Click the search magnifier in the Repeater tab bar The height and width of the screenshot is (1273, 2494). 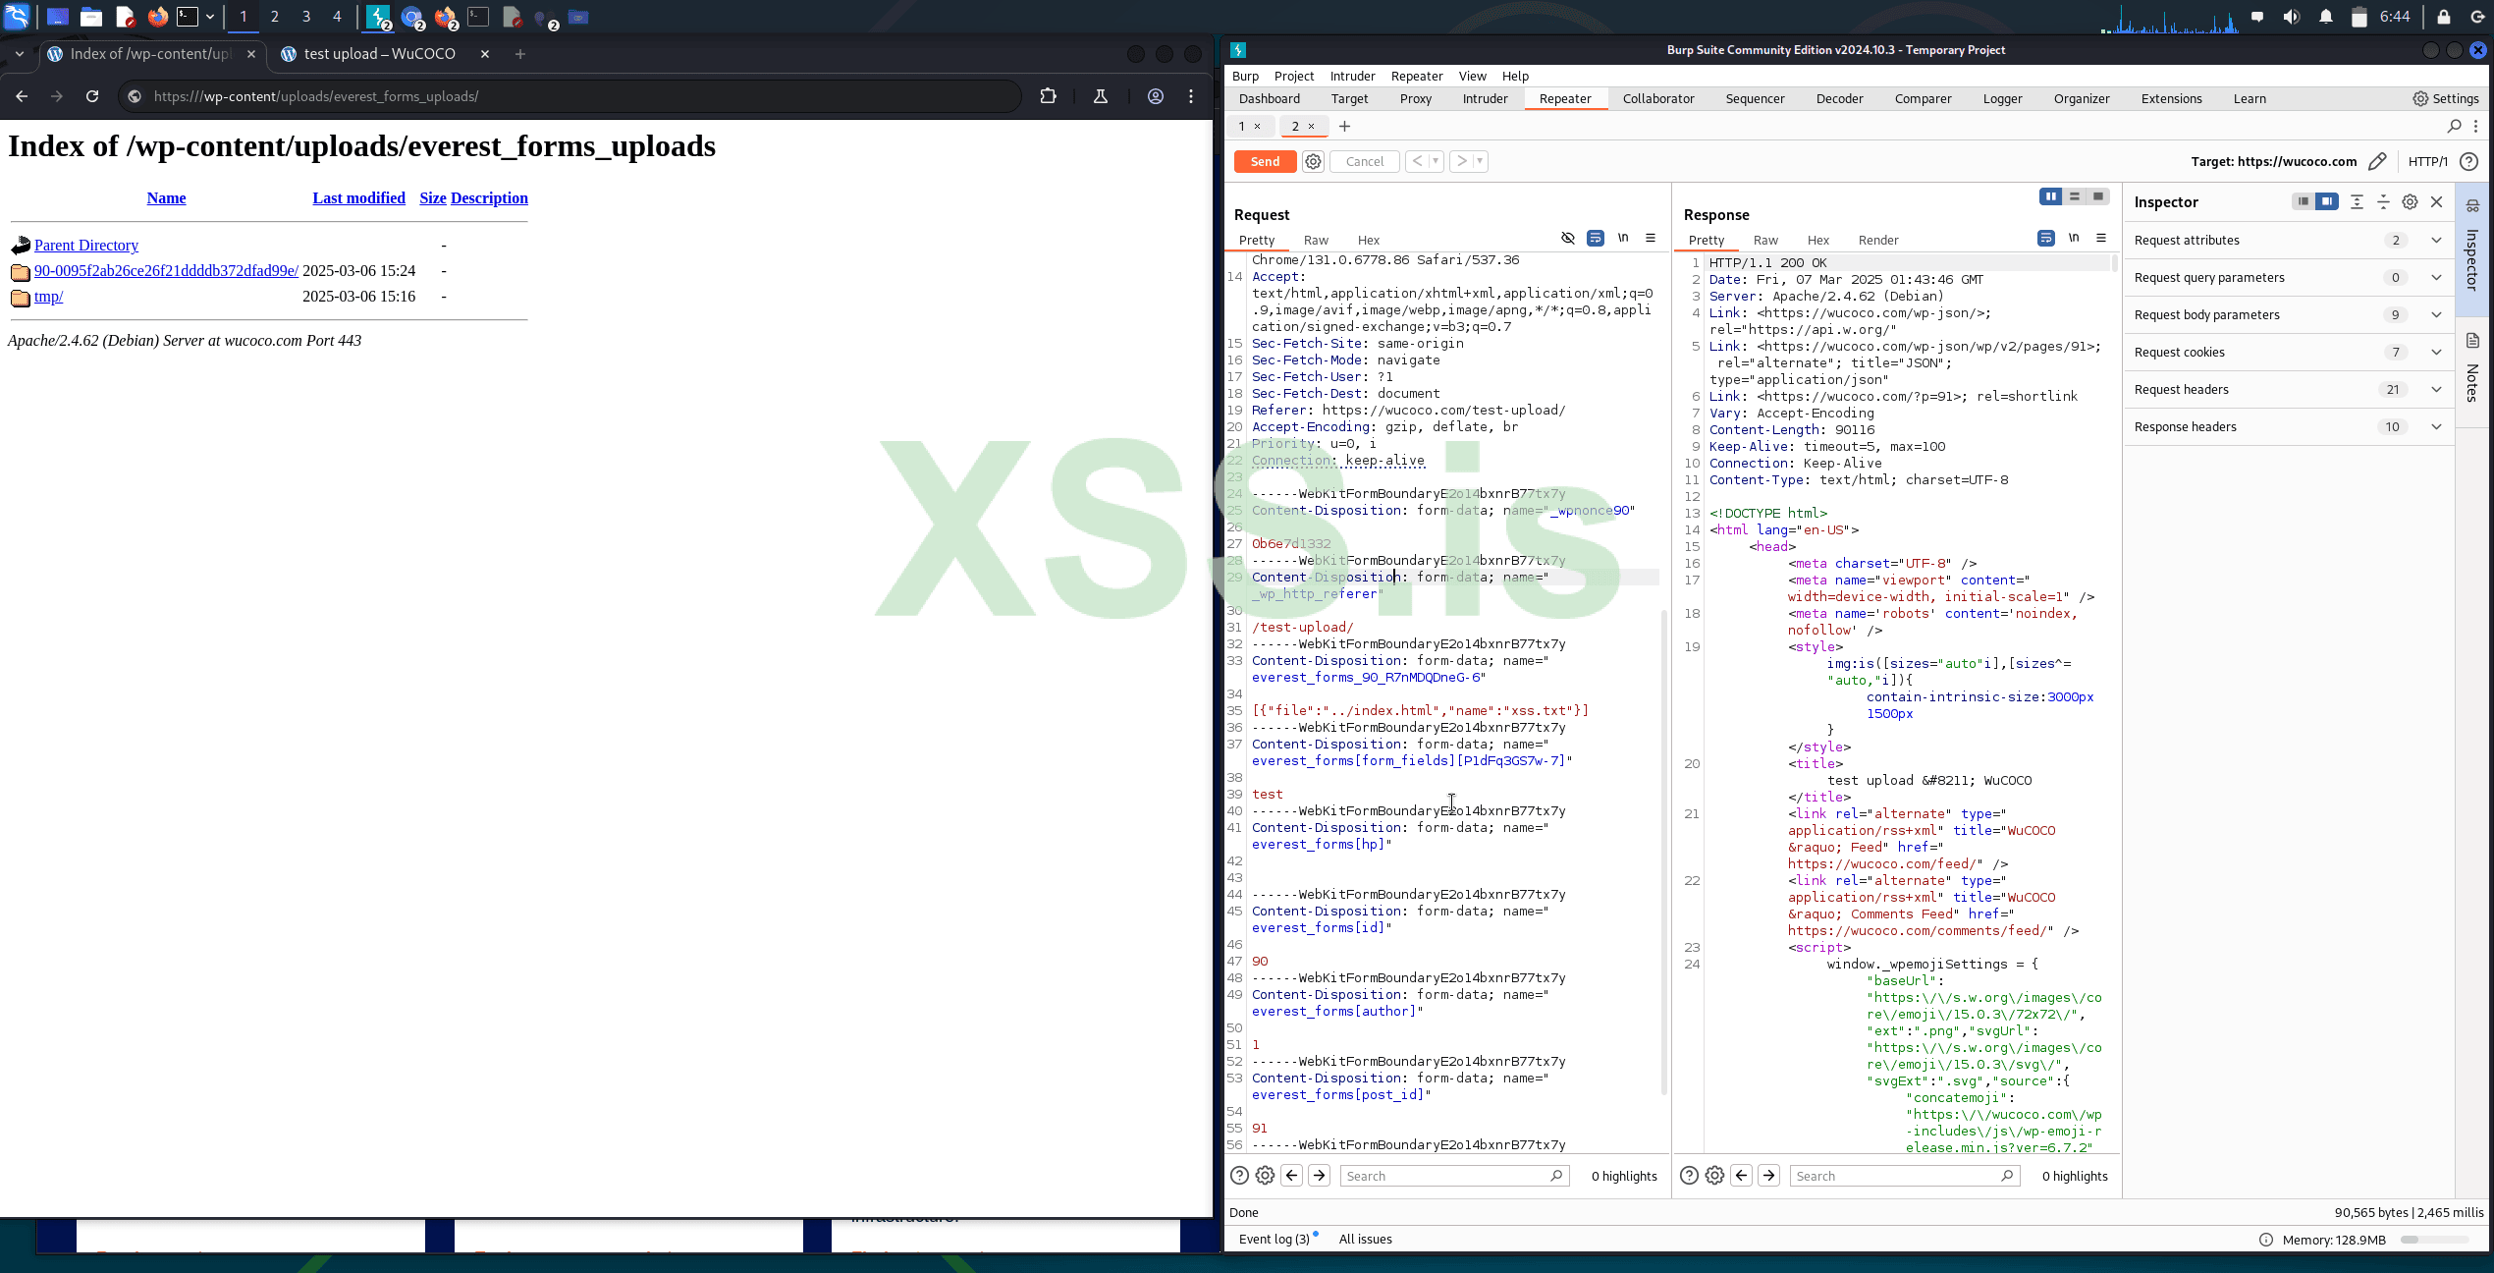click(2454, 126)
